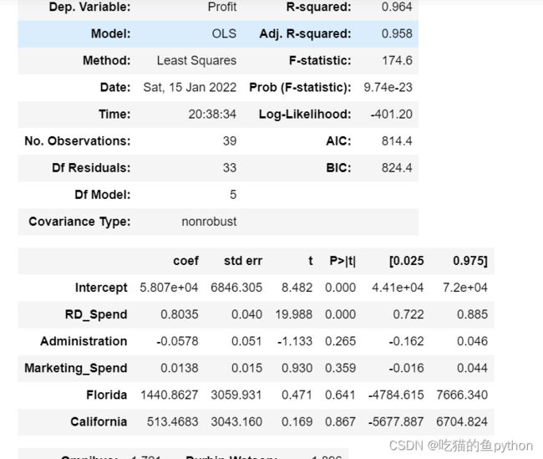Image resolution: width=543 pixels, height=459 pixels.
Task: Click the highlighted Model: OLS row
Action: click(218, 33)
